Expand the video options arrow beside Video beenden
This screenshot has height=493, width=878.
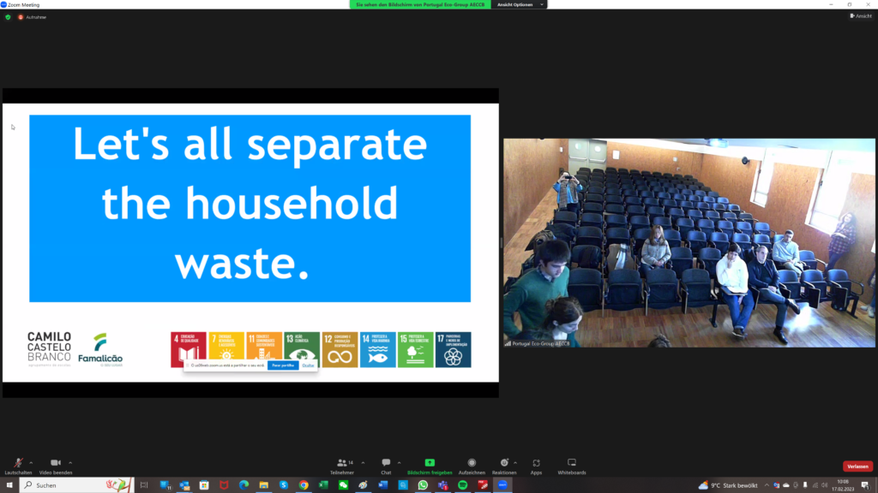70,462
